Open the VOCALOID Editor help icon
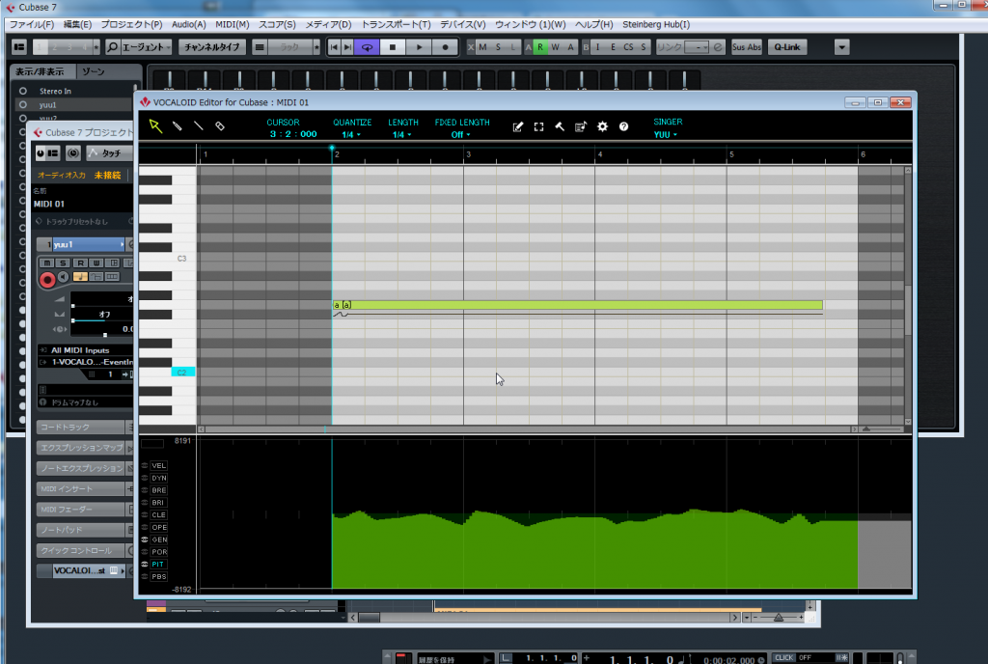The height and width of the screenshot is (664, 988). 624,126
